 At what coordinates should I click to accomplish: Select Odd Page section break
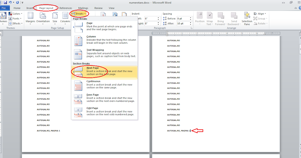tap(104, 112)
